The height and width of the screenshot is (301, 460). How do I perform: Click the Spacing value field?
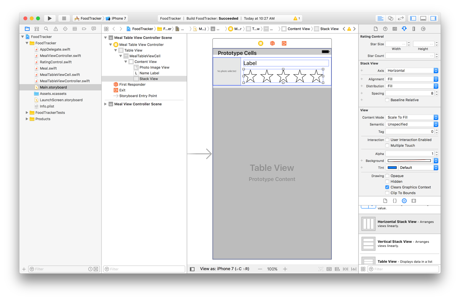[x=410, y=93]
